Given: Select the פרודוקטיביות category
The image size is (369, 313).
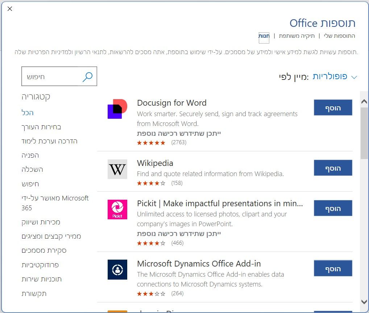Looking at the screenshot, I should (x=40, y=265).
